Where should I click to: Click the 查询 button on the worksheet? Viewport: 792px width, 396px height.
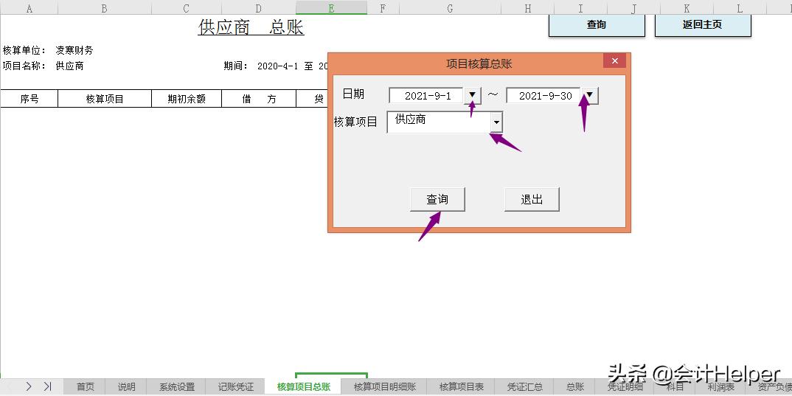pos(597,25)
